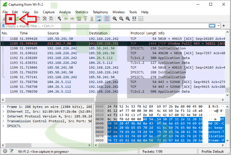This screenshot has width=231, height=155.
Task: Jump to the last packet
Action: (x=92, y=19)
